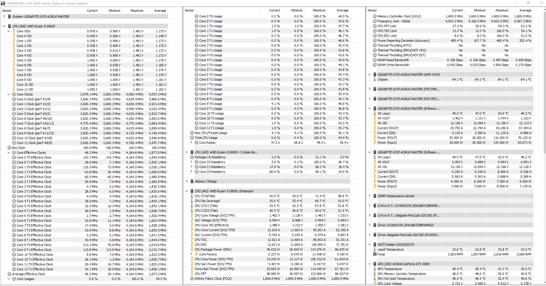Click the lightning icon for CPU Core Voltage (SVI2 TFN)
546x286 pixels.
[x=192, y=215]
